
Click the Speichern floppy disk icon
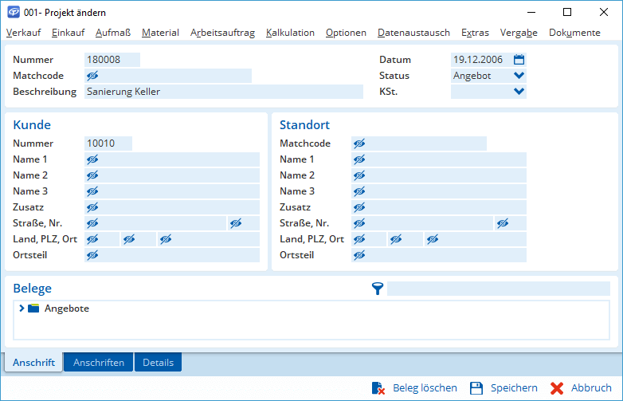(476, 388)
